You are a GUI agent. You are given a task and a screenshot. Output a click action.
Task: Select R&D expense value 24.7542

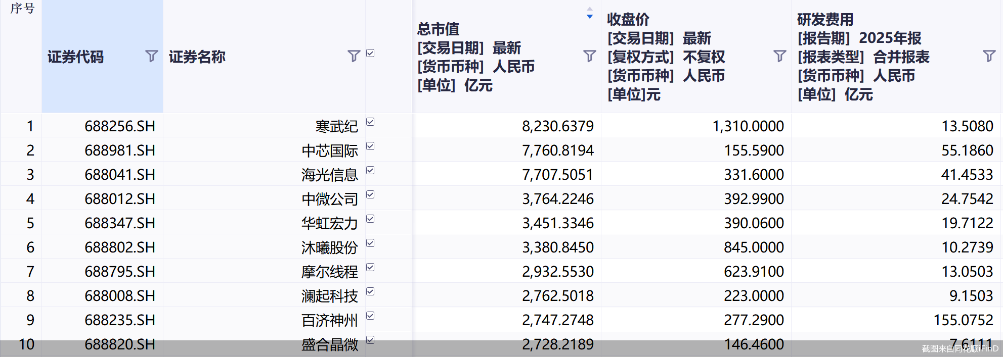pyautogui.click(x=968, y=199)
